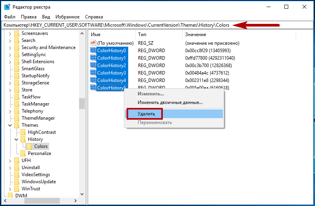Expand the Screensavers tree node

coord(10,33)
